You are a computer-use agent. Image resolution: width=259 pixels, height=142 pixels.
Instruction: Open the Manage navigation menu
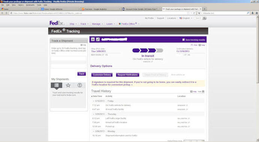[x=97, y=24]
